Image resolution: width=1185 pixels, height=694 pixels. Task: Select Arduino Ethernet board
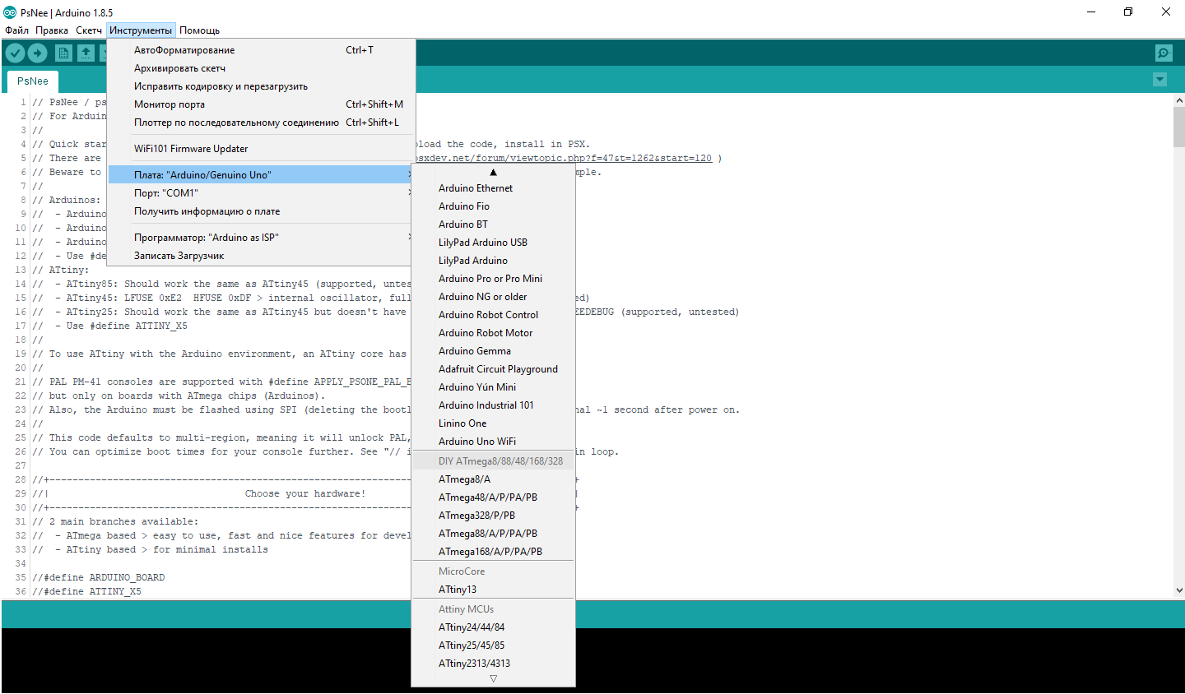[x=493, y=188]
